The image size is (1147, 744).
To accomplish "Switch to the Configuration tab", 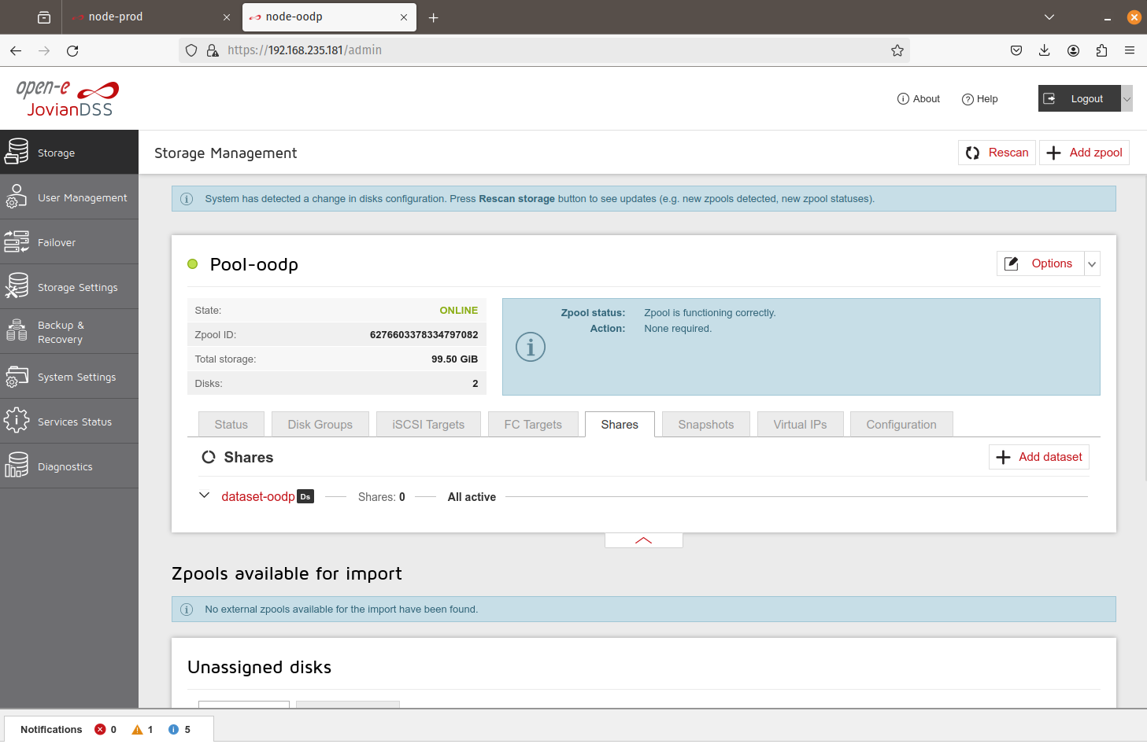I will click(901, 425).
